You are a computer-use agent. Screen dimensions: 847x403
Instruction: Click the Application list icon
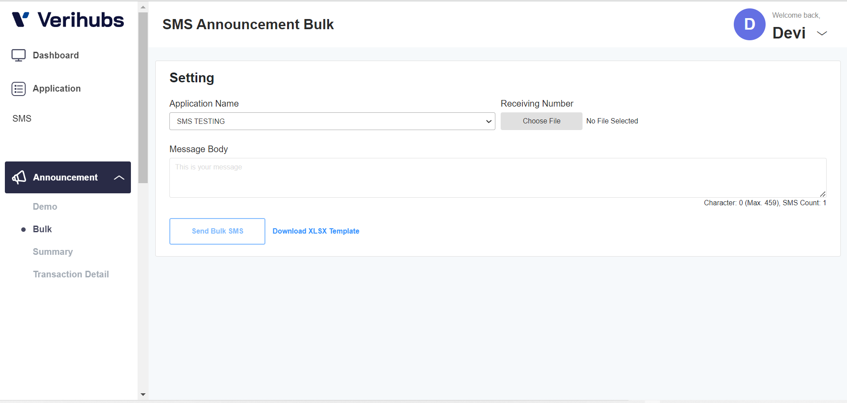click(x=19, y=89)
